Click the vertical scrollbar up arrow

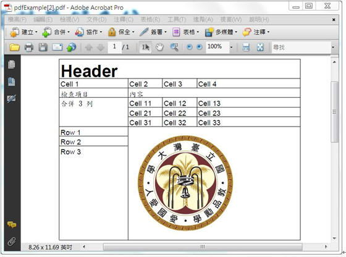point(334,62)
